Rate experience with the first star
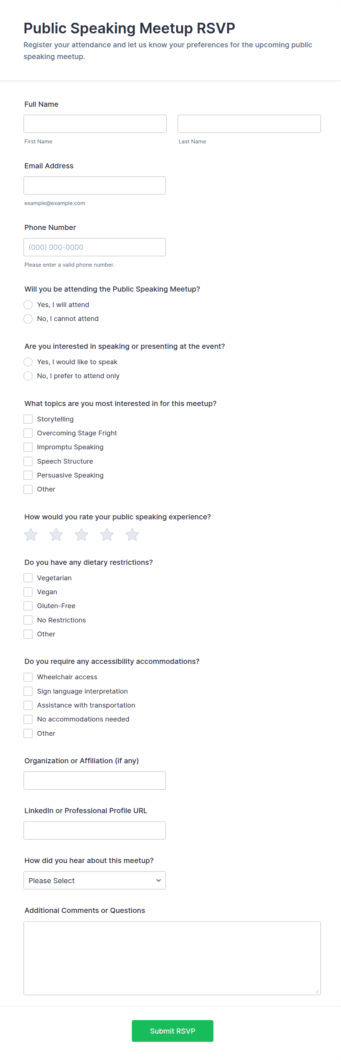The width and height of the screenshot is (341, 1060). 31,534
